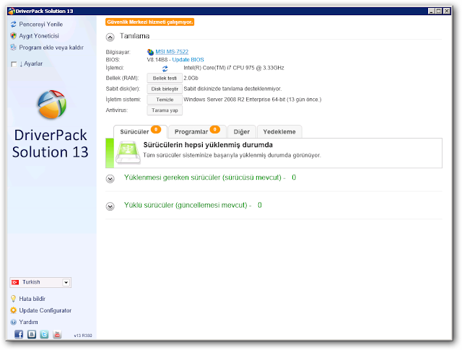Toggle the Ayarlar checkbox

tap(14, 64)
